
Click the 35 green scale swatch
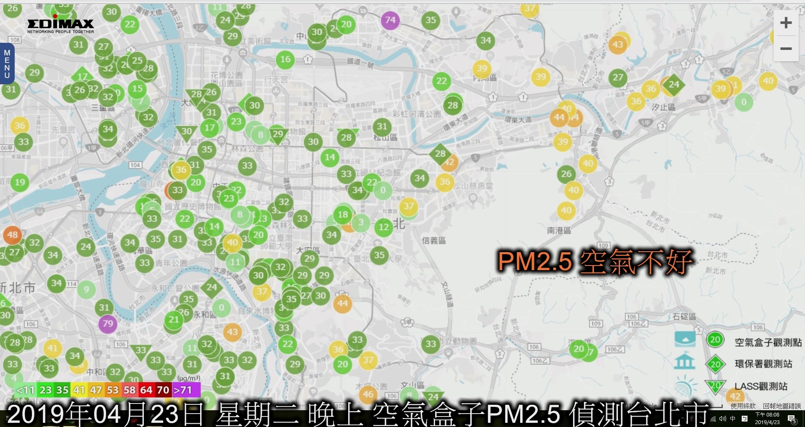(62, 390)
